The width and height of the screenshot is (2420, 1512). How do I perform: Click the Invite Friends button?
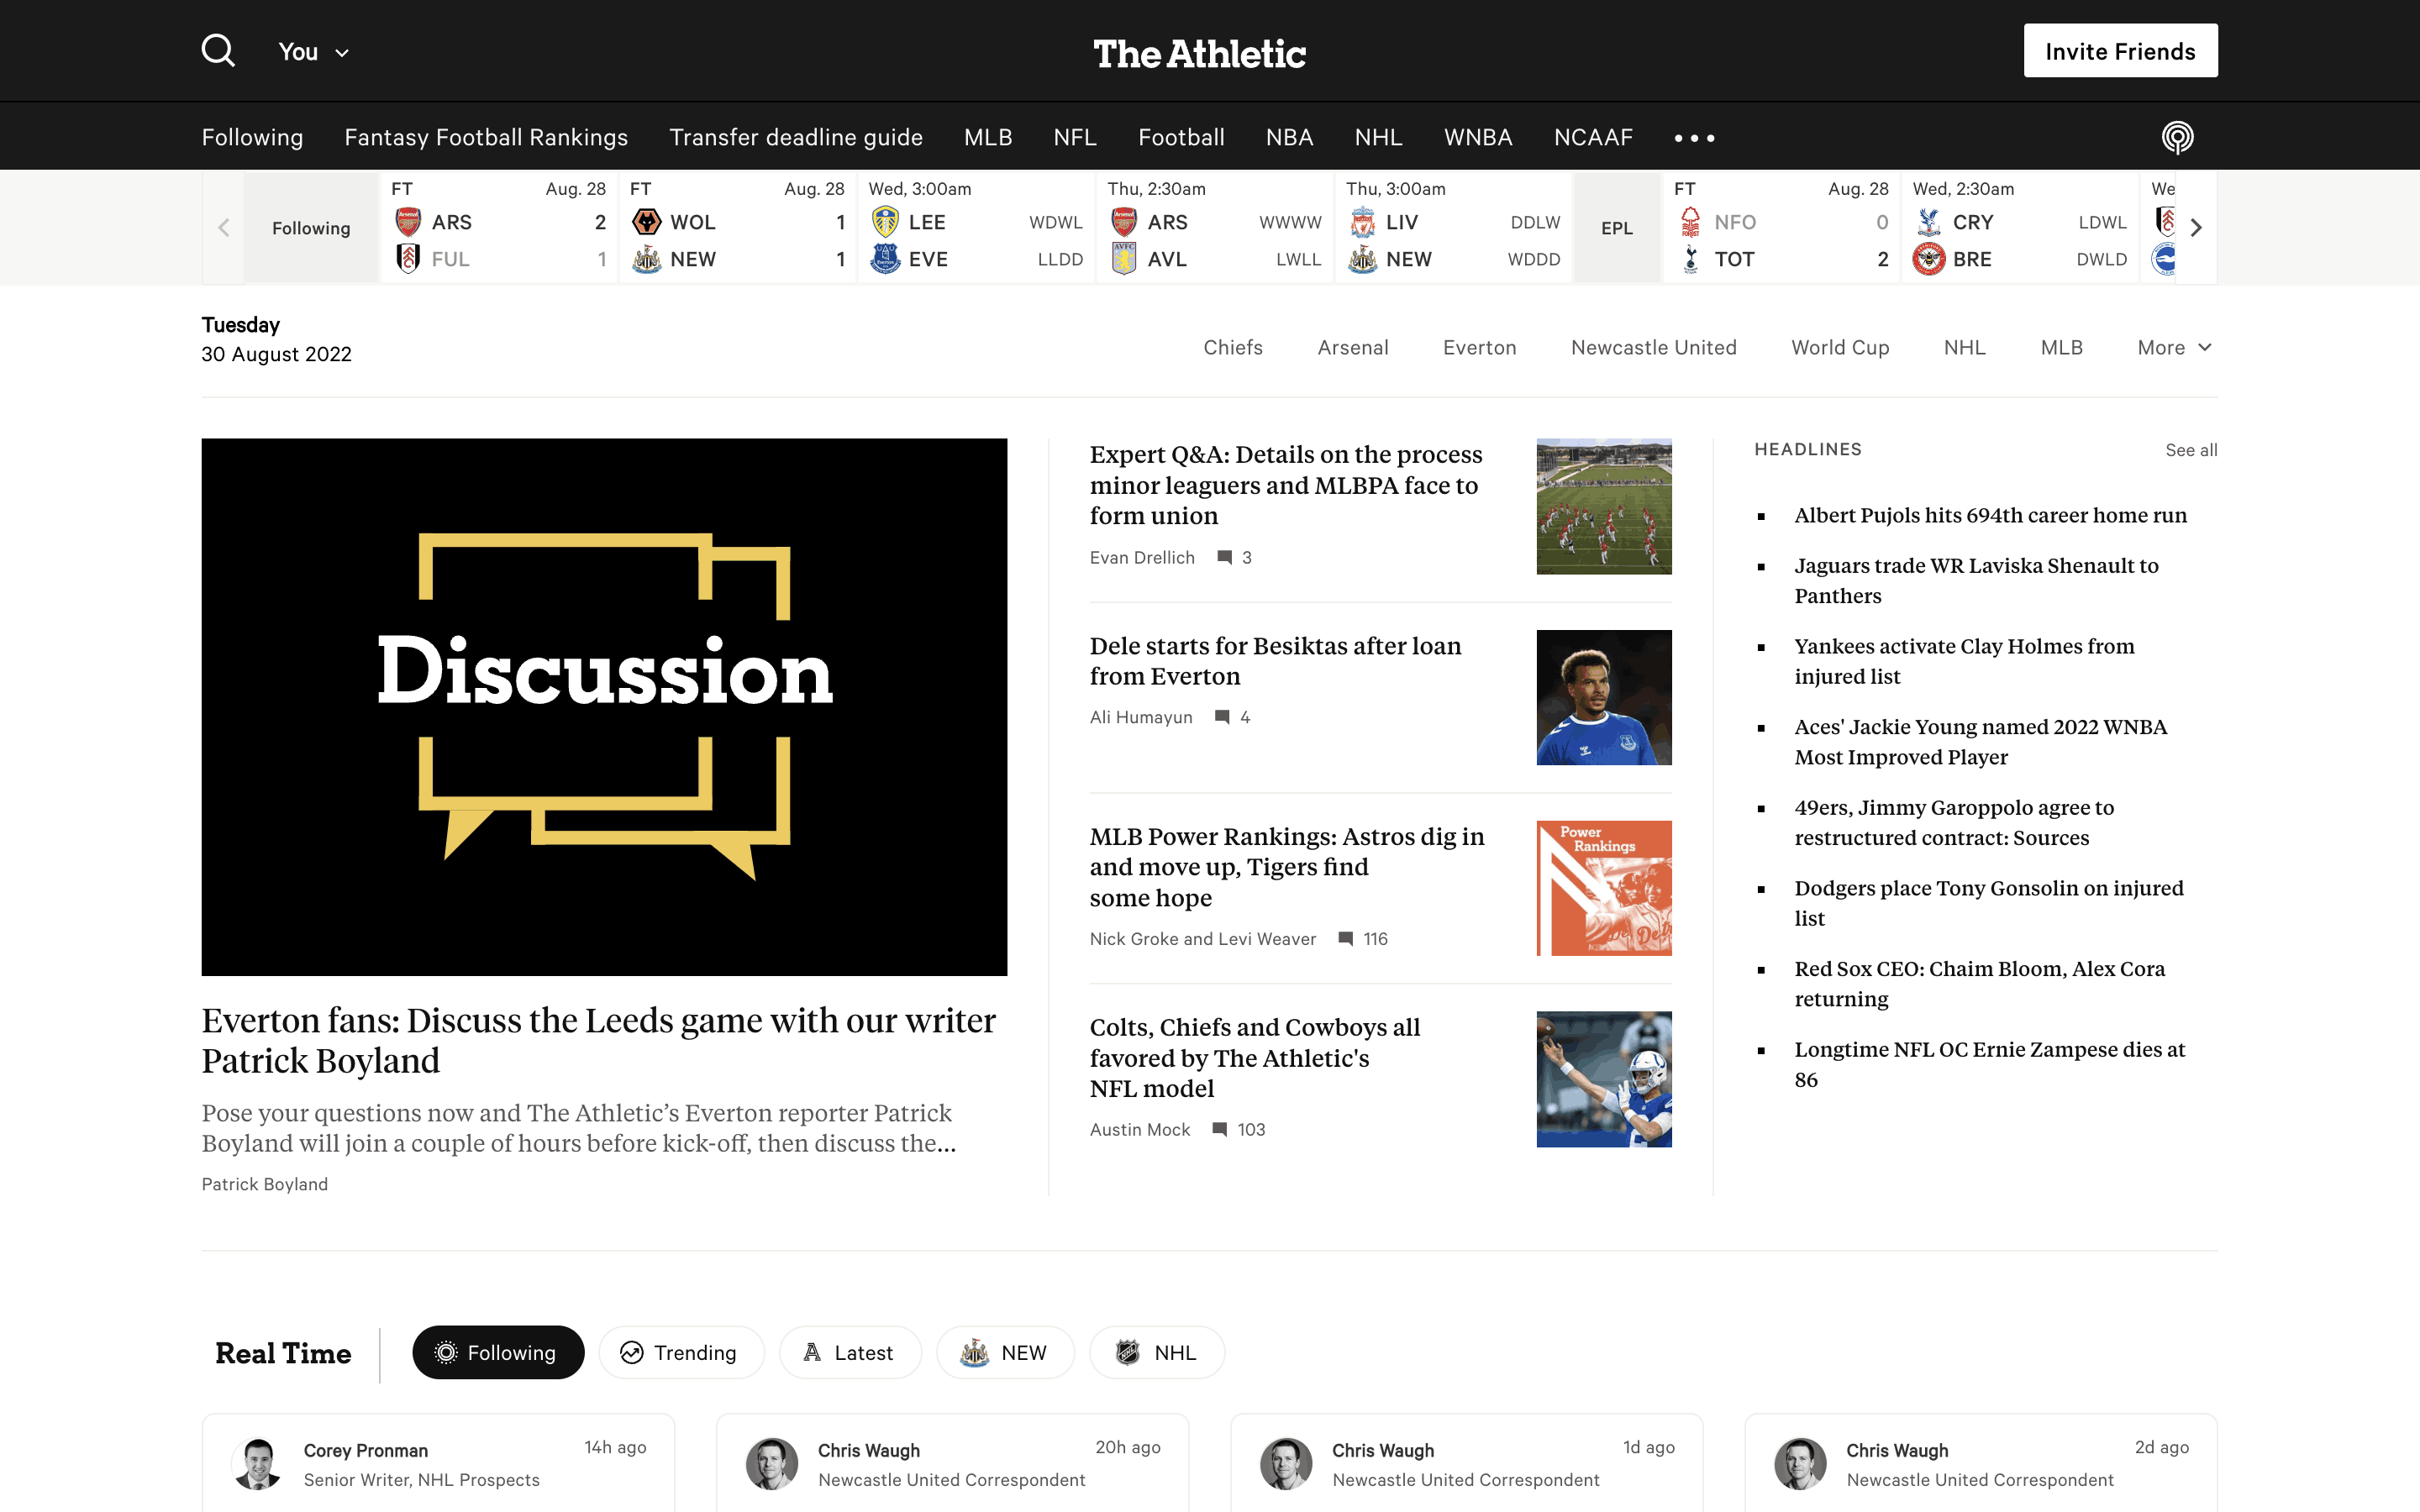pos(2119,51)
